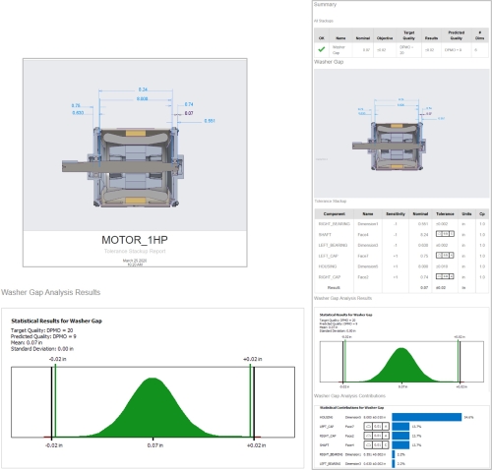Click the Result row label in stackup table
Screen dimensions: 492x470
pyautogui.click(x=334, y=287)
